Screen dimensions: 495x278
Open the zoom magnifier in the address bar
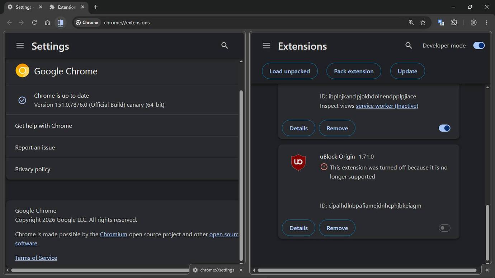coord(411,22)
